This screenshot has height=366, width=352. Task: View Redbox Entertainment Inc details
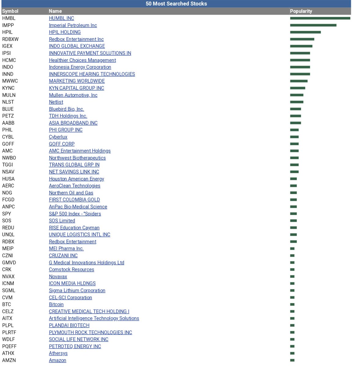point(76,39)
